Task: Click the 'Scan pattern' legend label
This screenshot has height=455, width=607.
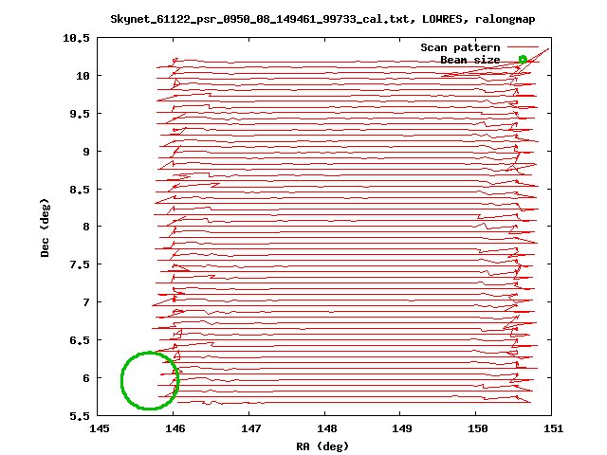Action: [460, 46]
